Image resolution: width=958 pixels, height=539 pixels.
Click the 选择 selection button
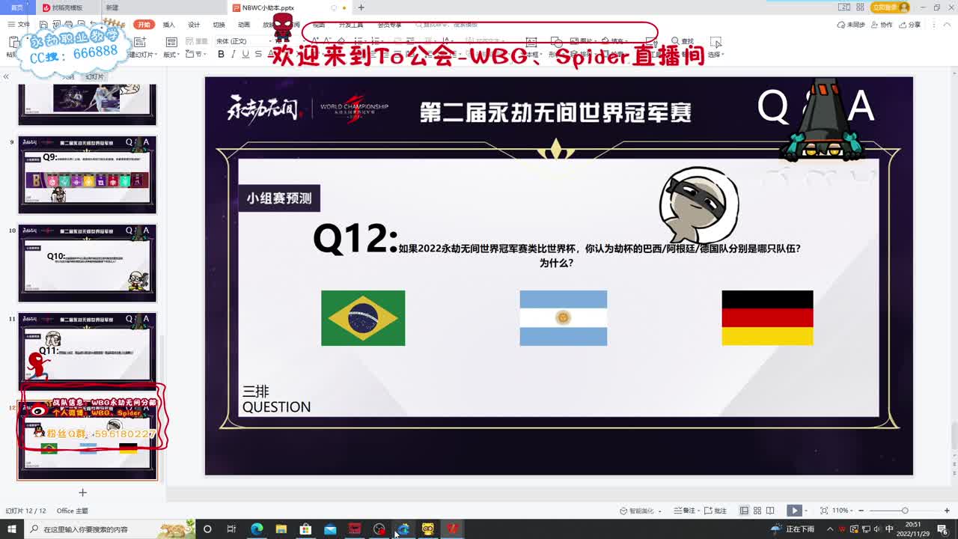(717, 48)
